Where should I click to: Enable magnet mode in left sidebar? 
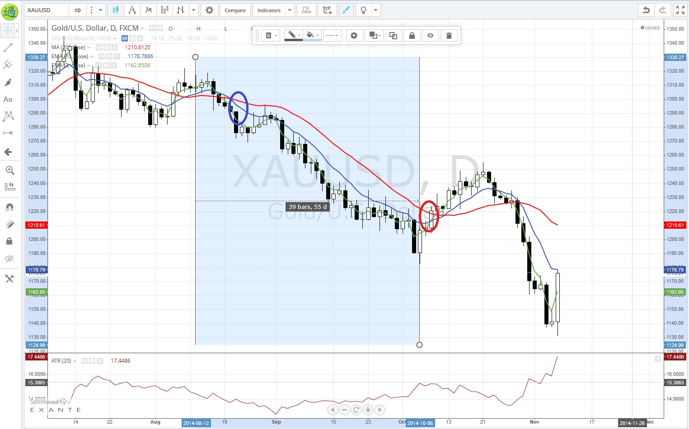pyautogui.click(x=9, y=207)
